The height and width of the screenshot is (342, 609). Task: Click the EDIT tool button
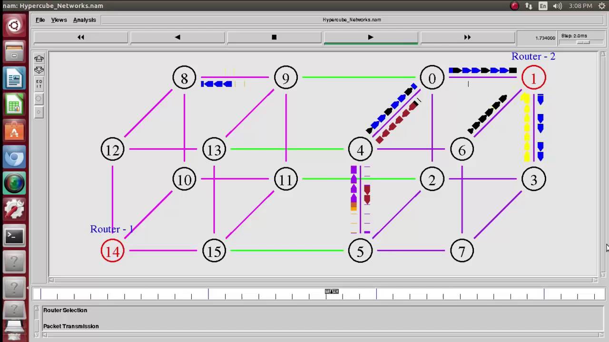[x=39, y=84]
